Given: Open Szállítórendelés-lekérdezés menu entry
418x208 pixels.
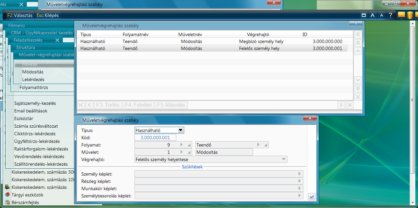Looking at the screenshot, I should [41, 164].
